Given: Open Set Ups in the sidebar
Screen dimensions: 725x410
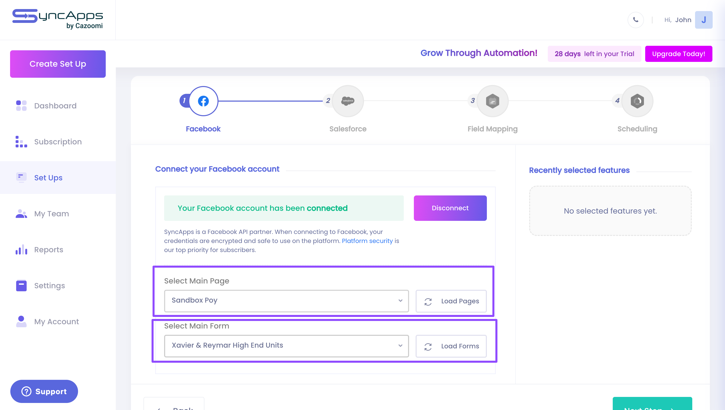Looking at the screenshot, I should click(x=58, y=177).
